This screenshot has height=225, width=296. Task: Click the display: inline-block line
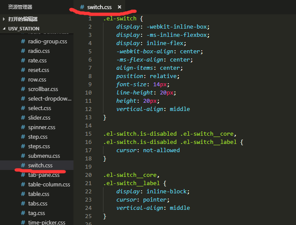point(153,192)
